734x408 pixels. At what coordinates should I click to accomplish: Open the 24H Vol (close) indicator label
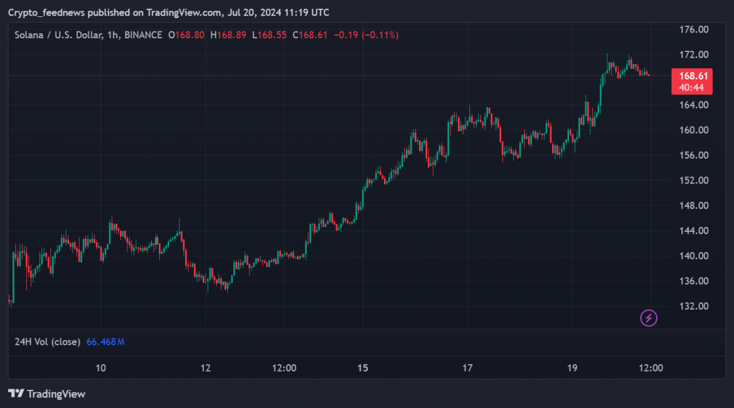(x=48, y=342)
